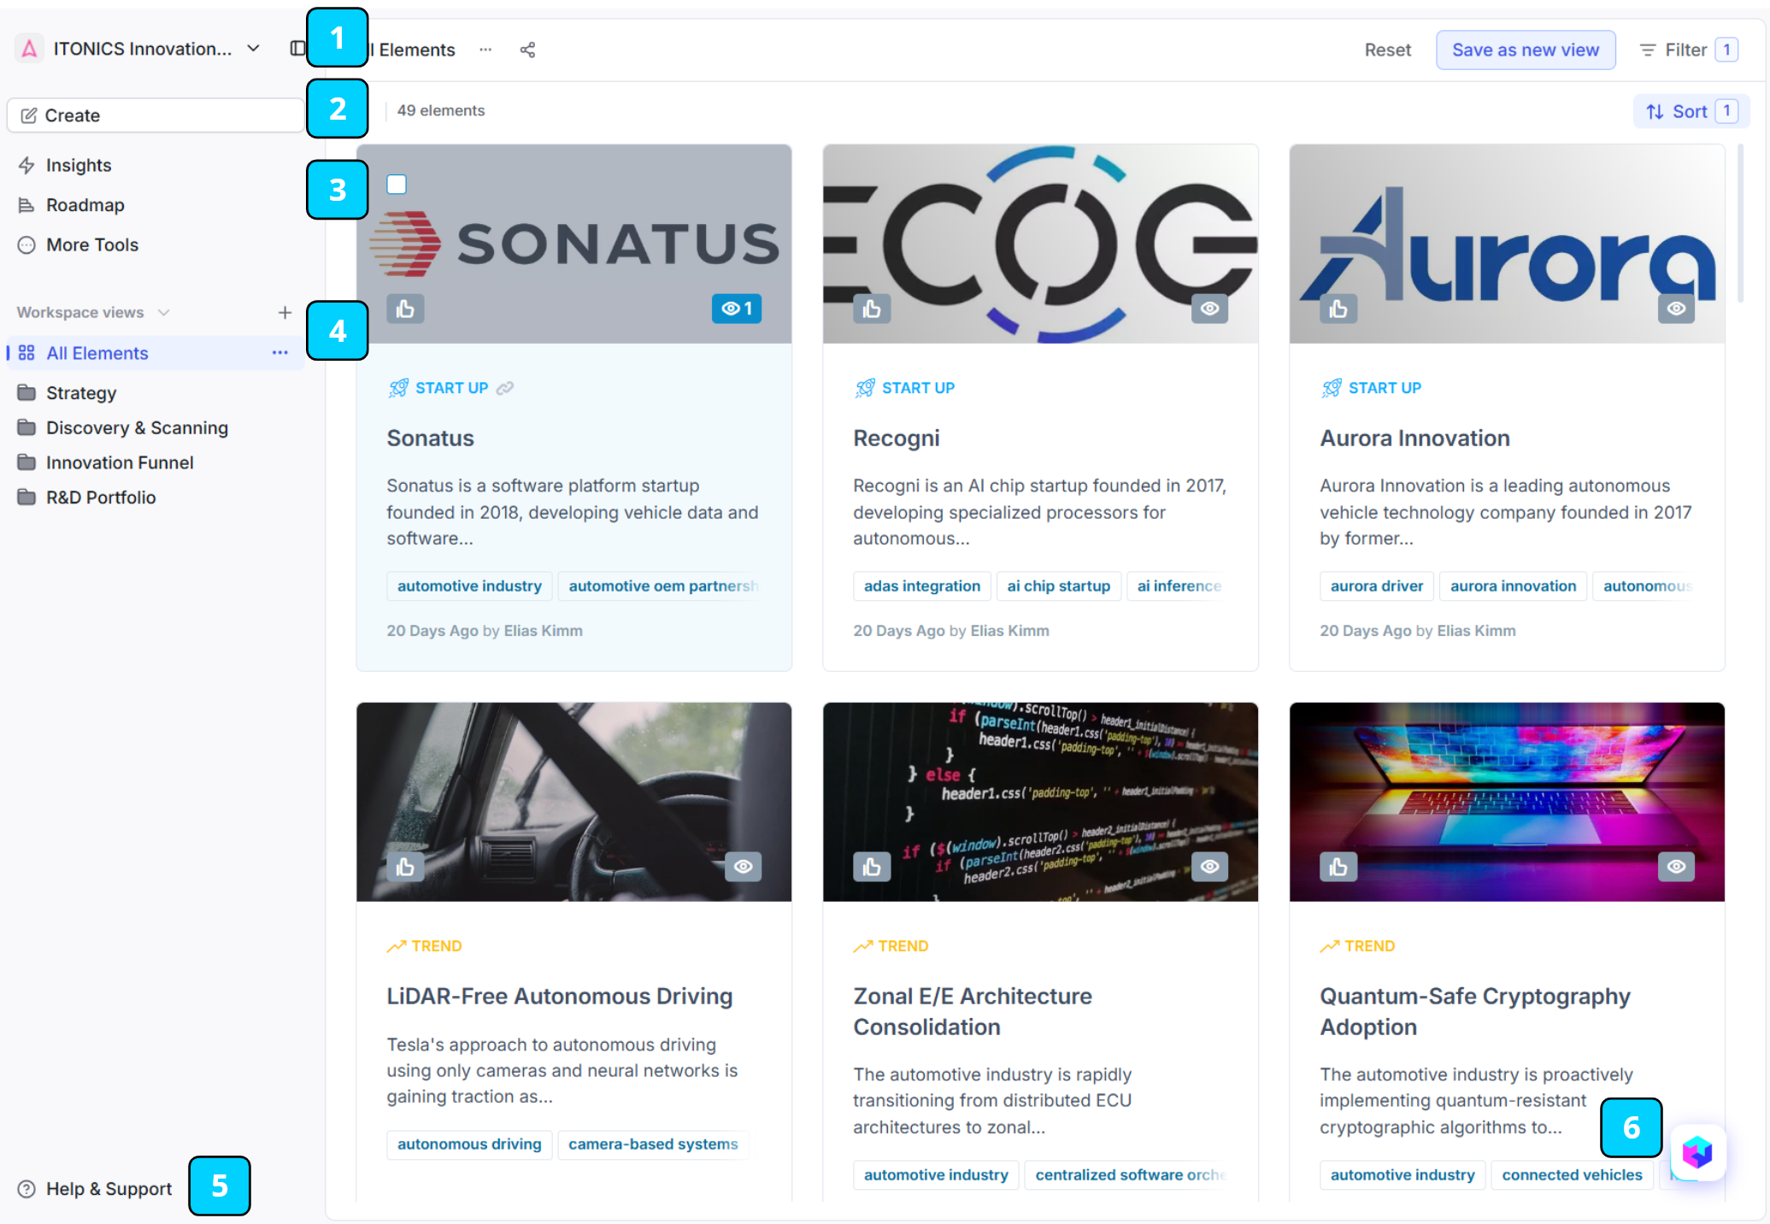Click Save as new view button
Image resolution: width=1770 pixels, height=1224 pixels.
(1525, 50)
